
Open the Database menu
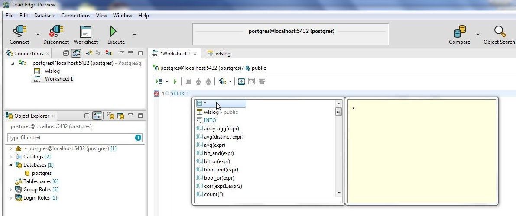[x=45, y=16]
